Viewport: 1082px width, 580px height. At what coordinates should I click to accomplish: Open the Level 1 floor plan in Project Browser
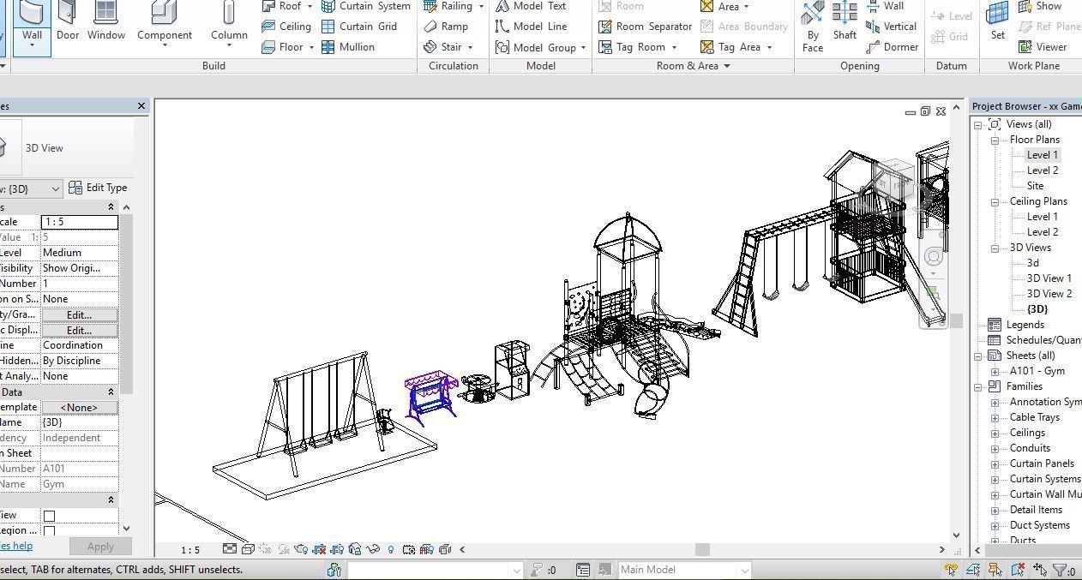tap(1042, 154)
